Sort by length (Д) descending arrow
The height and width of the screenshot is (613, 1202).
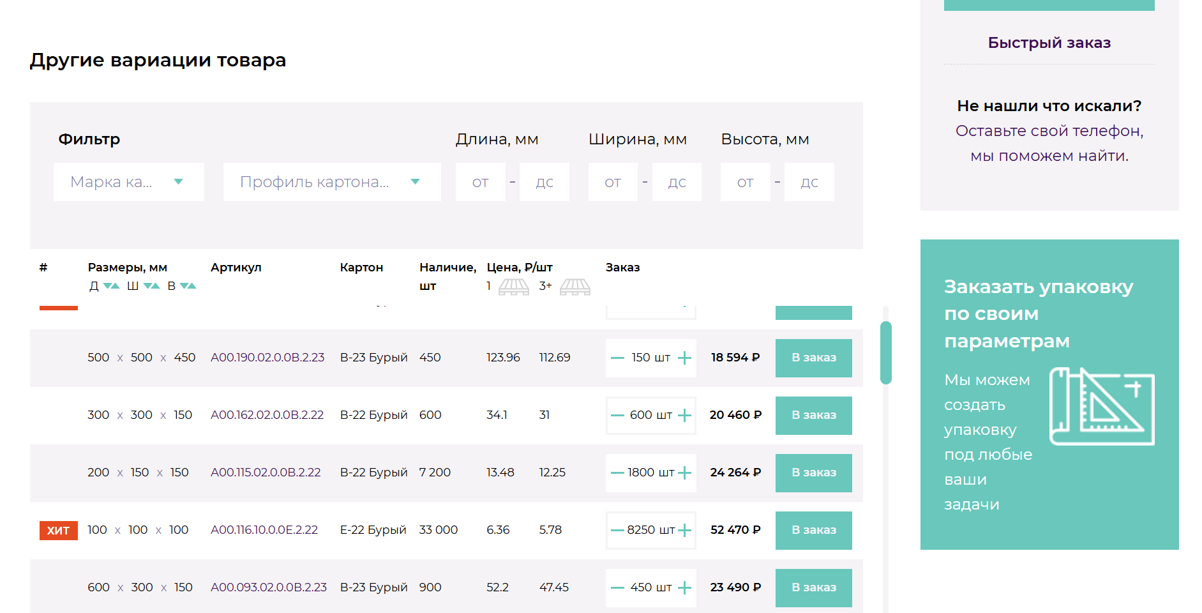(108, 286)
